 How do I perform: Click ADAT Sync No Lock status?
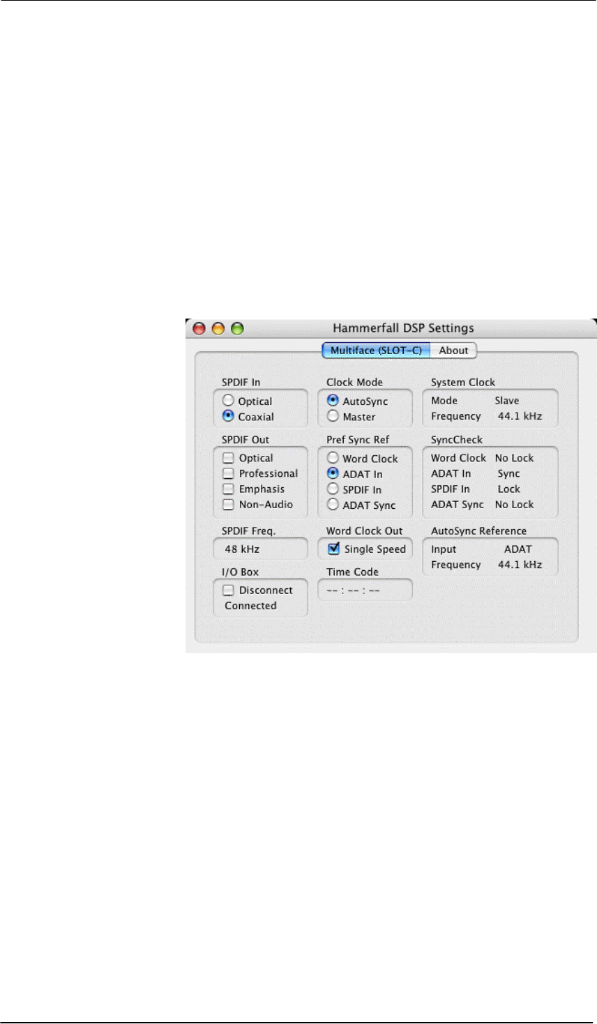click(514, 505)
